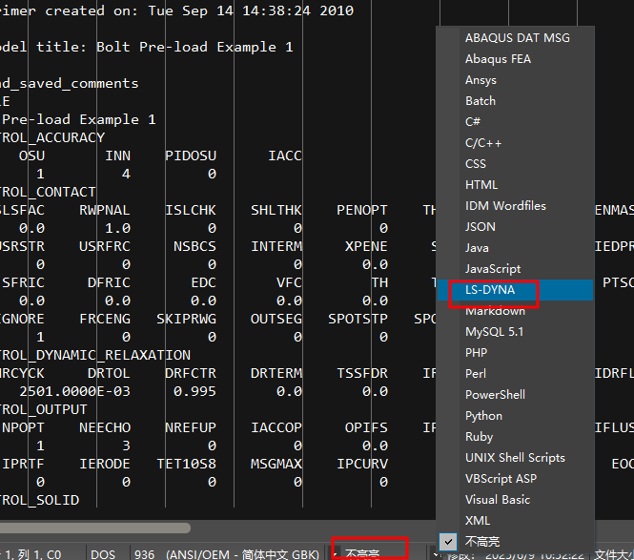Click the IERODE text in editor
Viewport: 634px width, 560px height.
point(105,464)
